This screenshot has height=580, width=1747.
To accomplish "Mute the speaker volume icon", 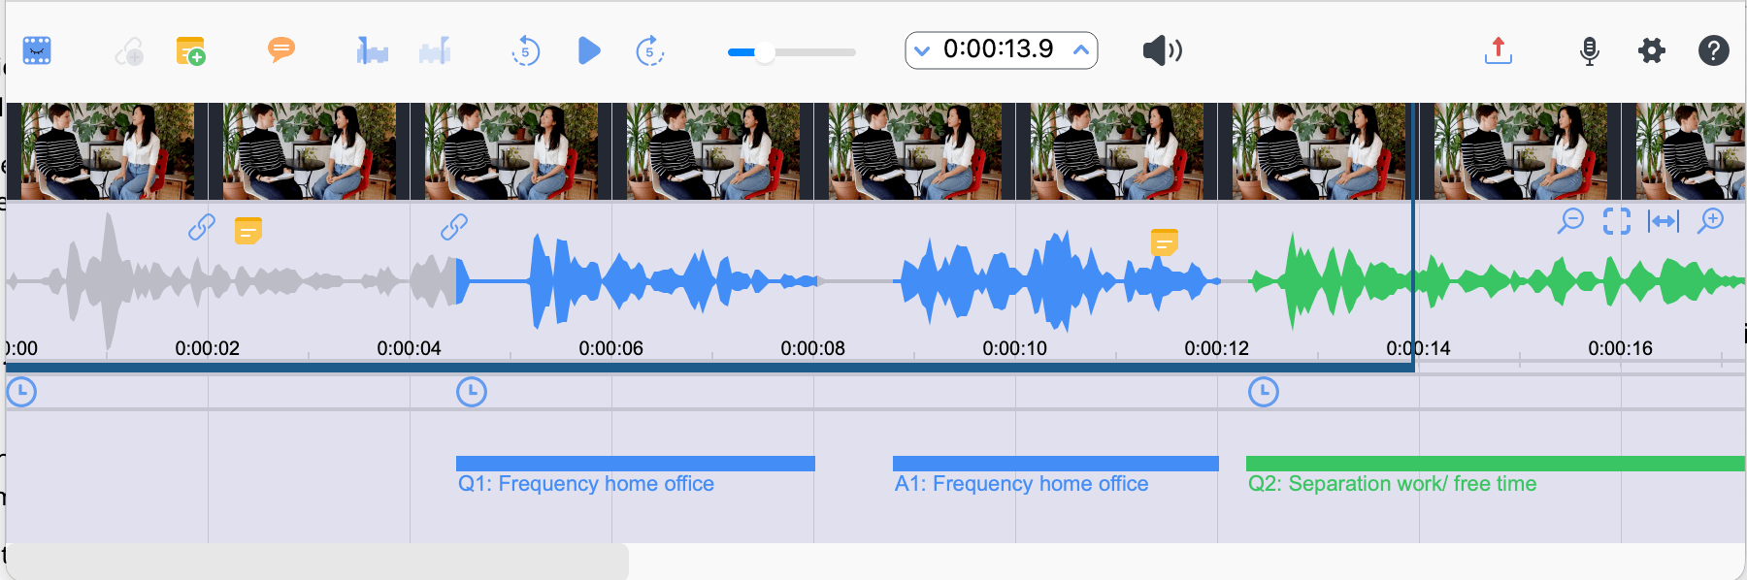I will tap(1162, 50).
